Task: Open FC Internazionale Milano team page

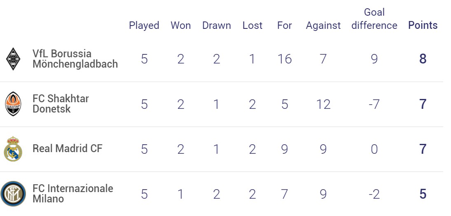Action: click(x=73, y=194)
